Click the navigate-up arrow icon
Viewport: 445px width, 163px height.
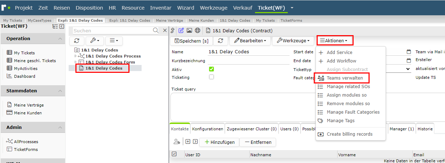[173, 31]
